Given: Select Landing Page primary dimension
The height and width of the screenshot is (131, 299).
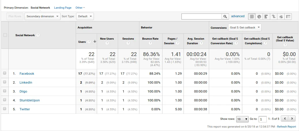Looking at the screenshot, I should (63, 8).
